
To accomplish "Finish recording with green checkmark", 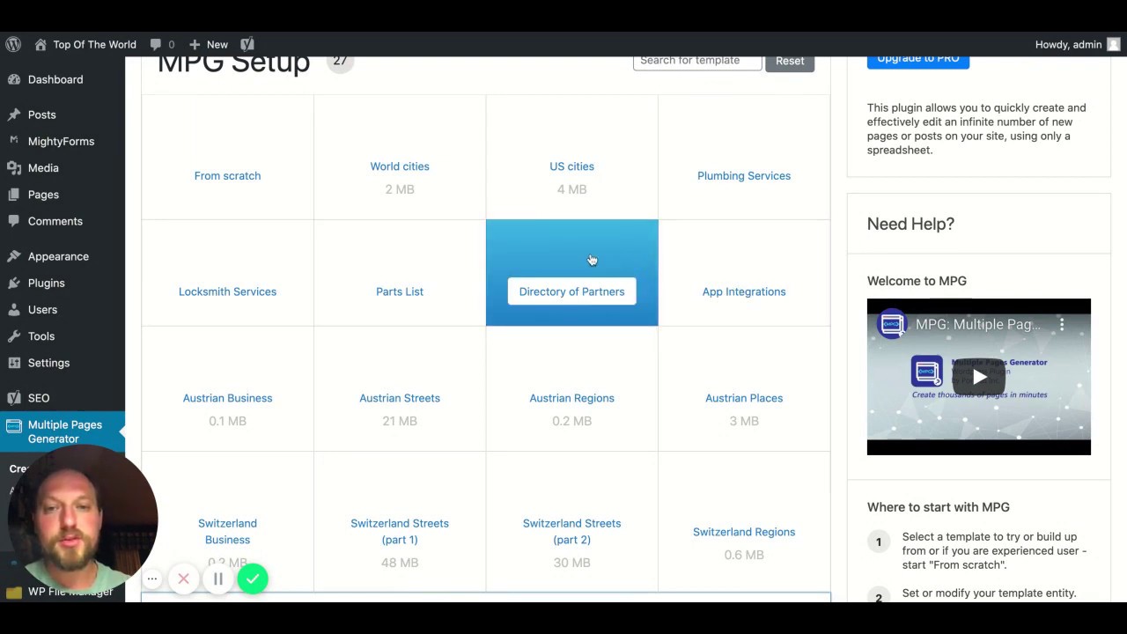I will [253, 579].
